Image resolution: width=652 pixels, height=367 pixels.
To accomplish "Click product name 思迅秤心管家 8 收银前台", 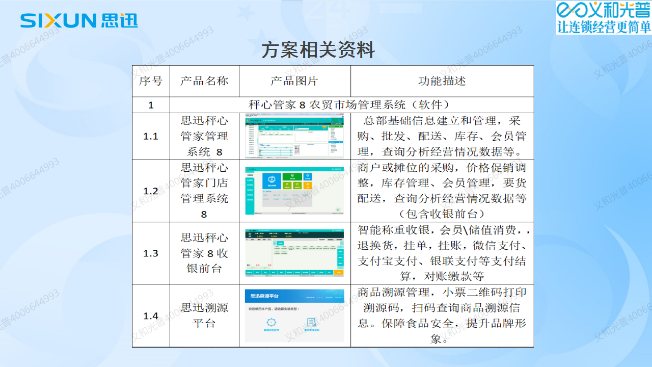I will (x=204, y=253).
